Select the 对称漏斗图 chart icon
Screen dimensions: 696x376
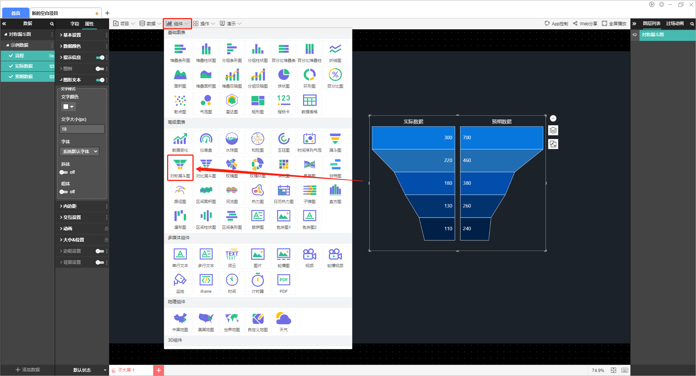180,167
